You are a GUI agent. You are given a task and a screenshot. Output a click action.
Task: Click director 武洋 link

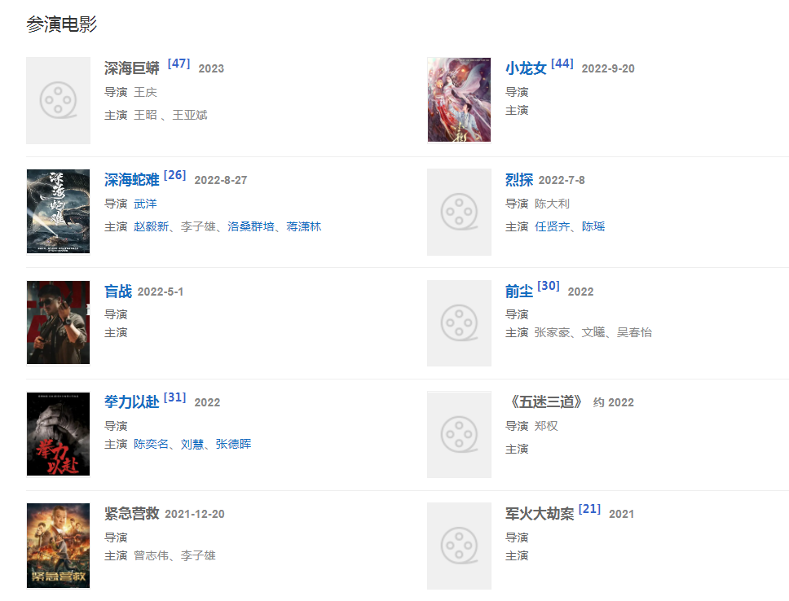(145, 204)
